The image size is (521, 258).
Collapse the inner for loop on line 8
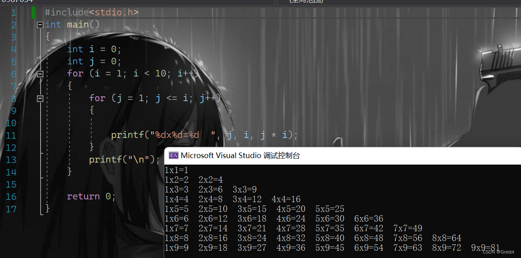coord(40,98)
